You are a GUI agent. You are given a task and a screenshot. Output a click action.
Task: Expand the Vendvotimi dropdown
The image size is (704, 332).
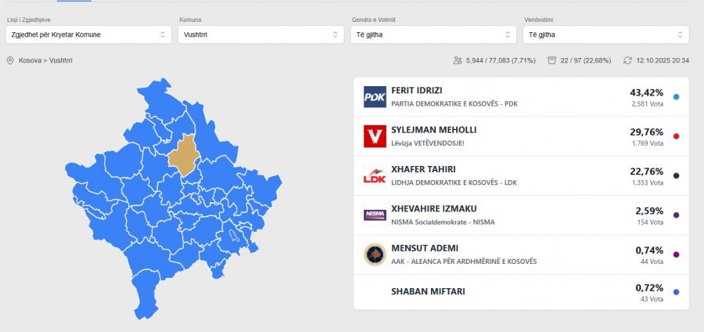coord(605,34)
